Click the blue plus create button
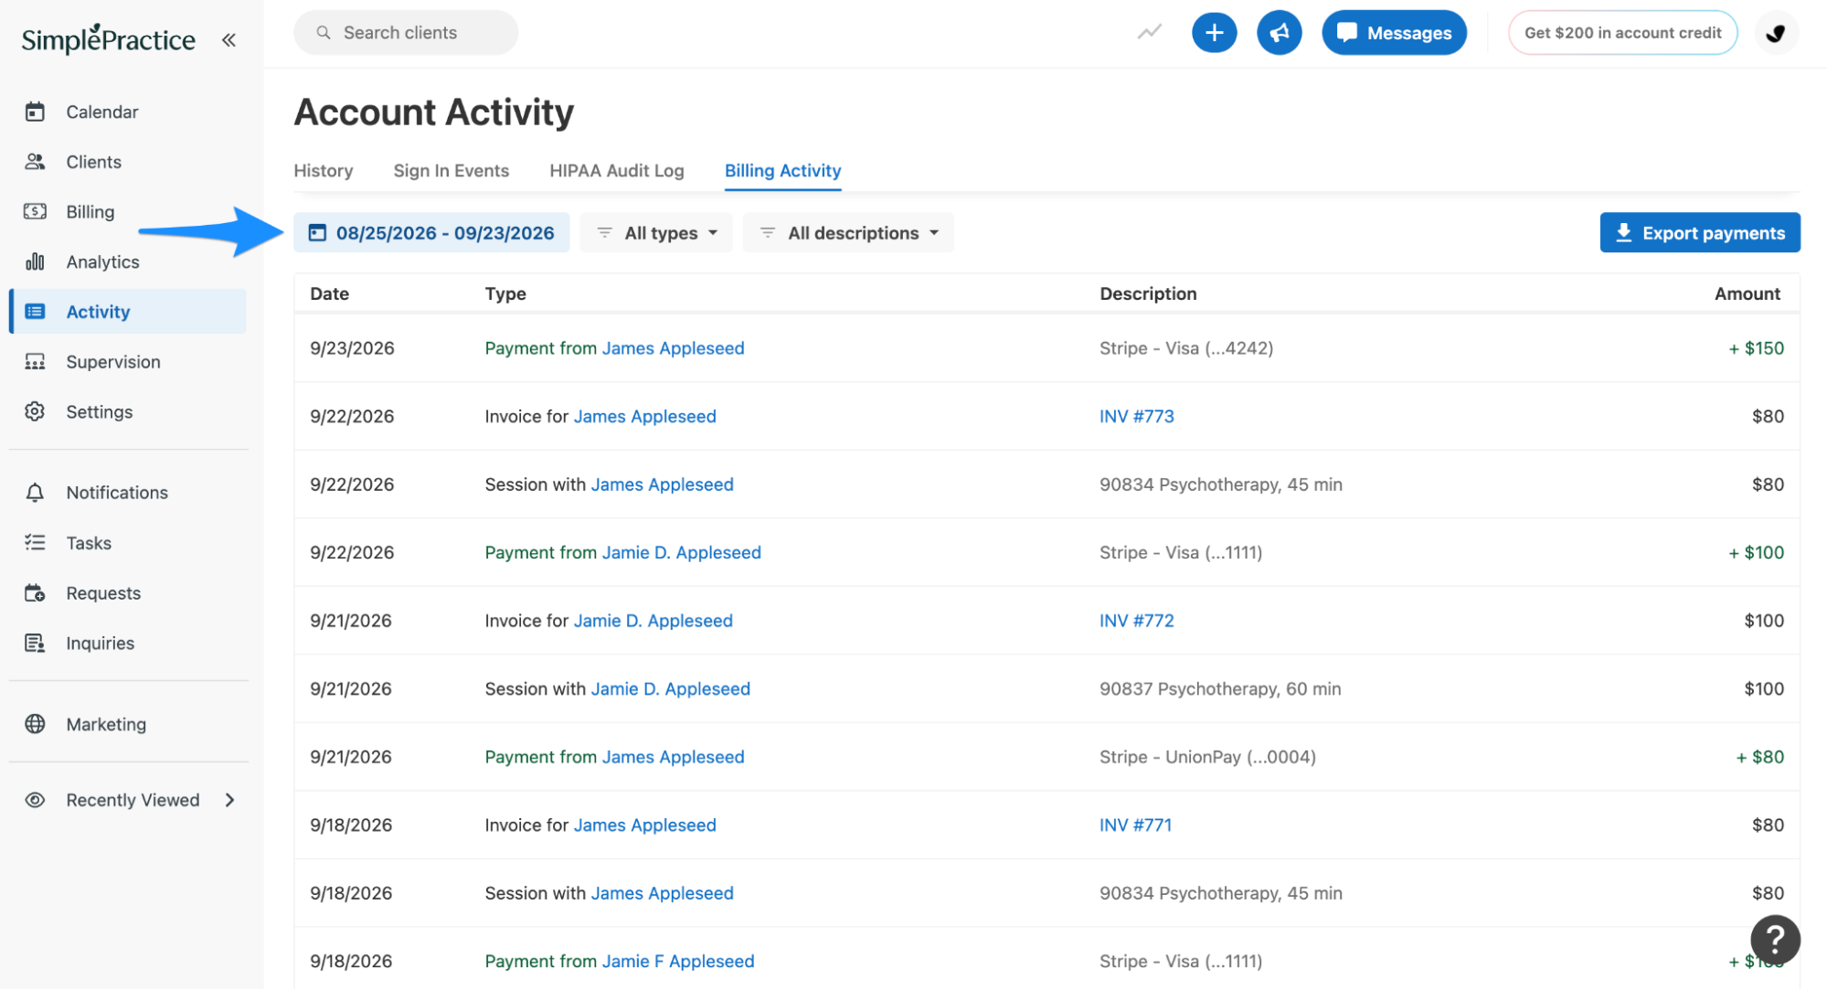This screenshot has height=990, width=1827. (x=1214, y=33)
